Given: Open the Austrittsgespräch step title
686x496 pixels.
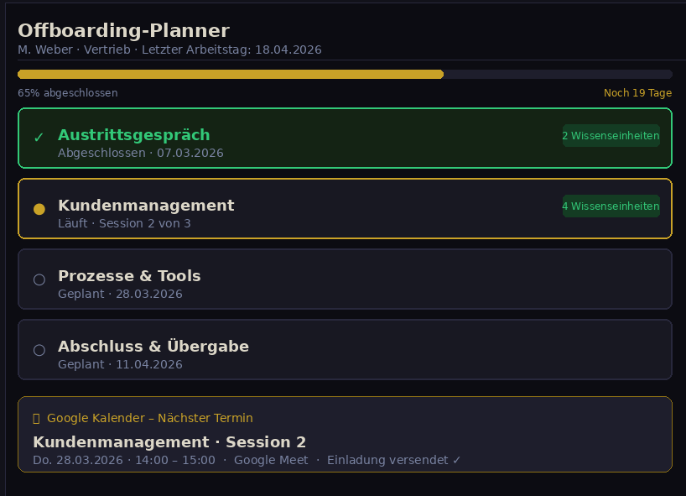Looking at the screenshot, I should click(134, 135).
